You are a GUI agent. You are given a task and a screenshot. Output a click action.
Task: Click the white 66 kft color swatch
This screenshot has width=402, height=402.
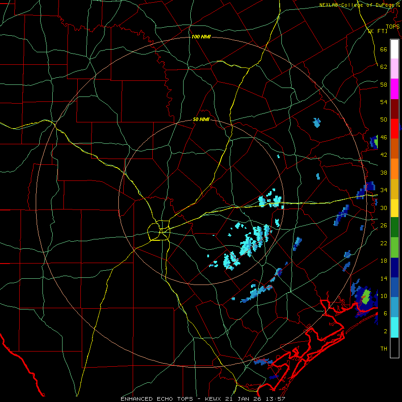(x=394, y=49)
